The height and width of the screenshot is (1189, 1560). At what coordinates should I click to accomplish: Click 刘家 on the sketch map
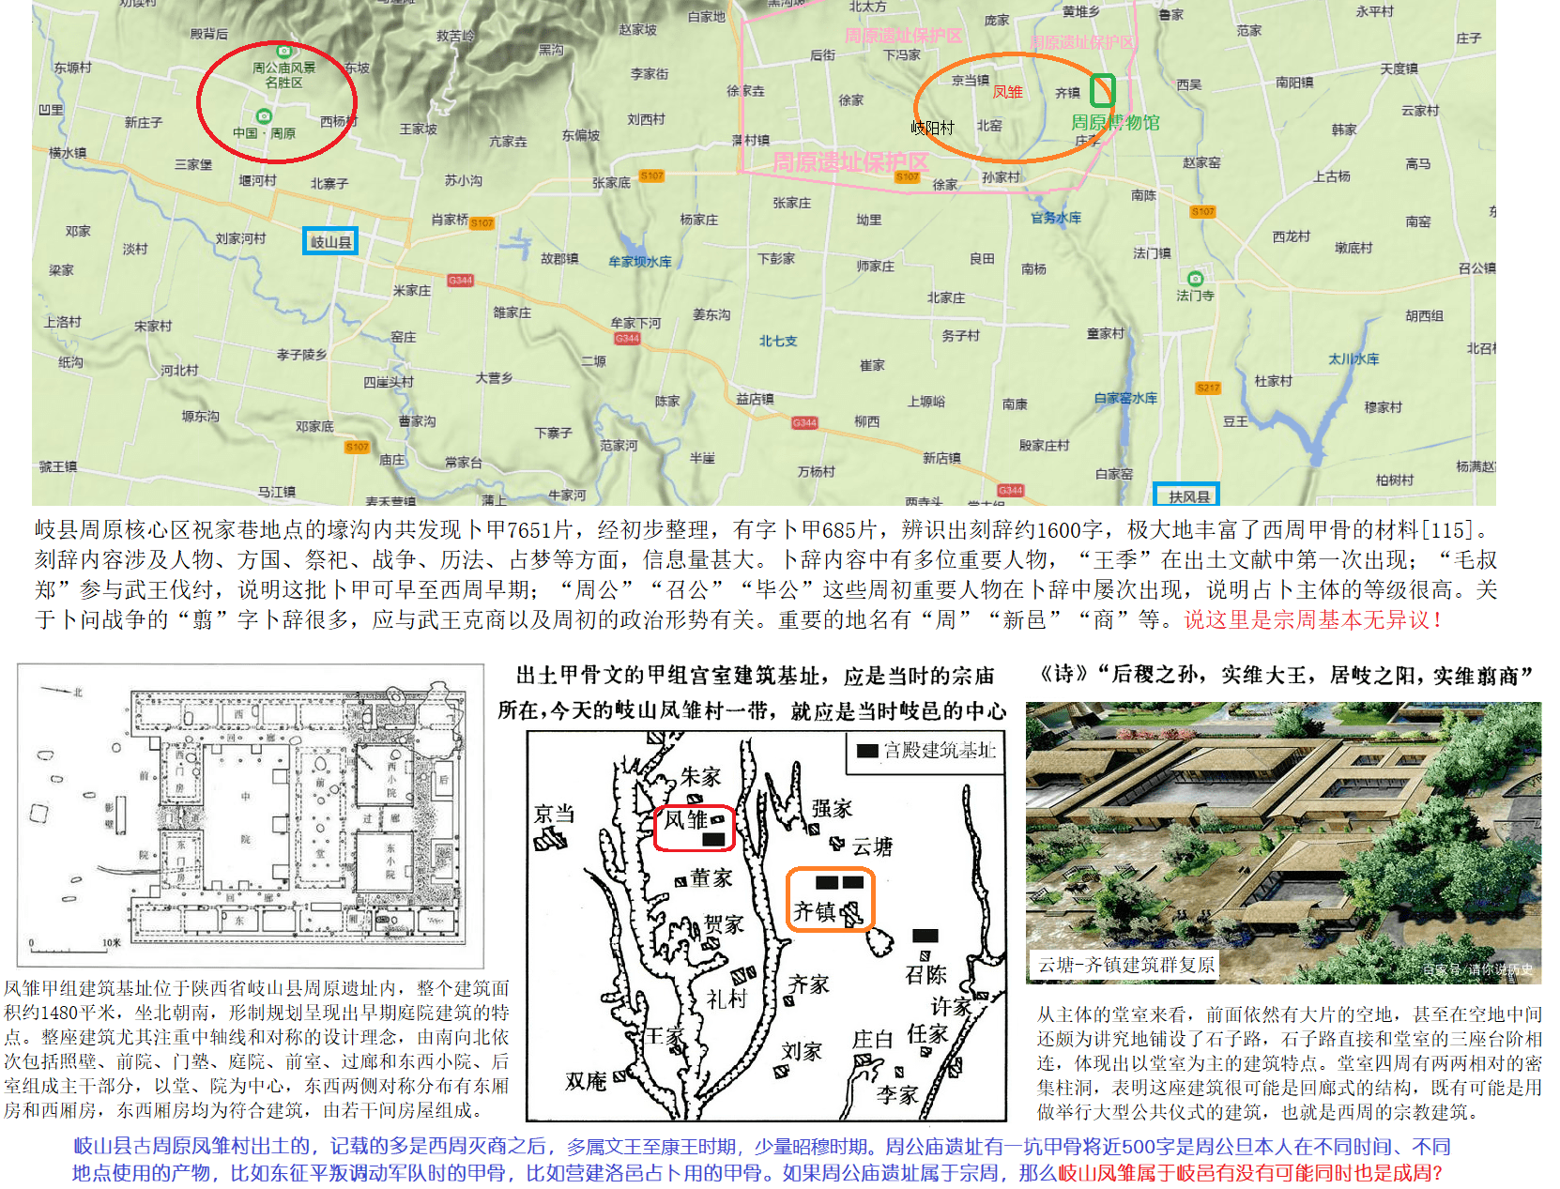coord(802,1051)
